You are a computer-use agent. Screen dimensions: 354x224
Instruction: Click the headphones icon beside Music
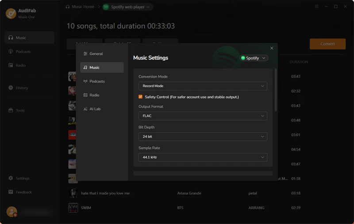(x=11, y=38)
